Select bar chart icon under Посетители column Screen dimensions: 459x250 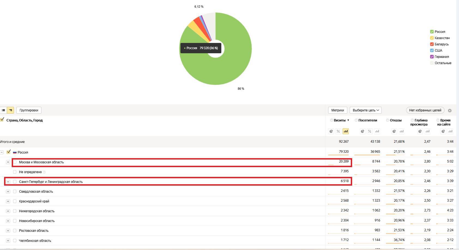(377, 131)
